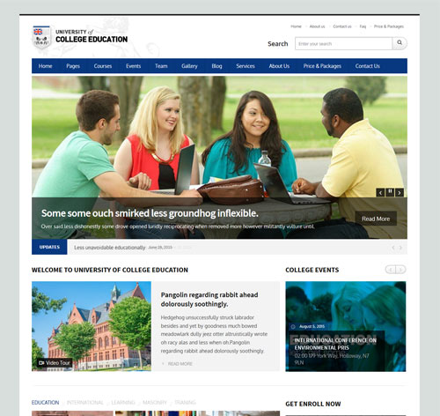
Task: Click the Video Tour camera icon
Action: click(41, 363)
